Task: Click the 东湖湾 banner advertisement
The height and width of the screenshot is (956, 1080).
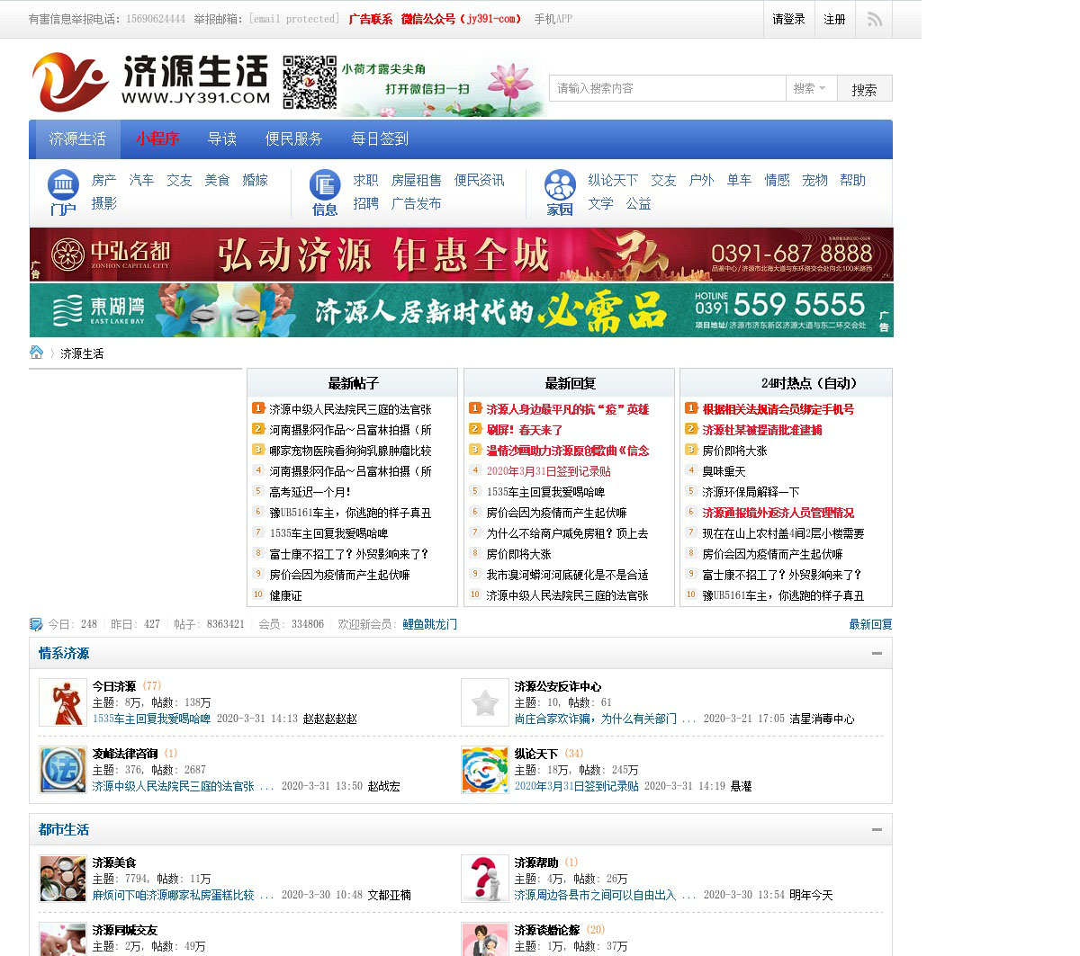Action: click(x=461, y=309)
